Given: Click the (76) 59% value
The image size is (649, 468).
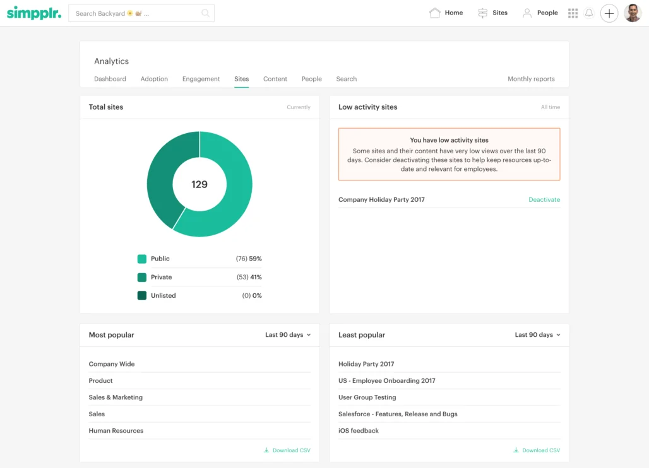Looking at the screenshot, I should pyautogui.click(x=249, y=259).
